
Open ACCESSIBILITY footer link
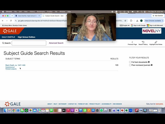[x=106, y=104]
